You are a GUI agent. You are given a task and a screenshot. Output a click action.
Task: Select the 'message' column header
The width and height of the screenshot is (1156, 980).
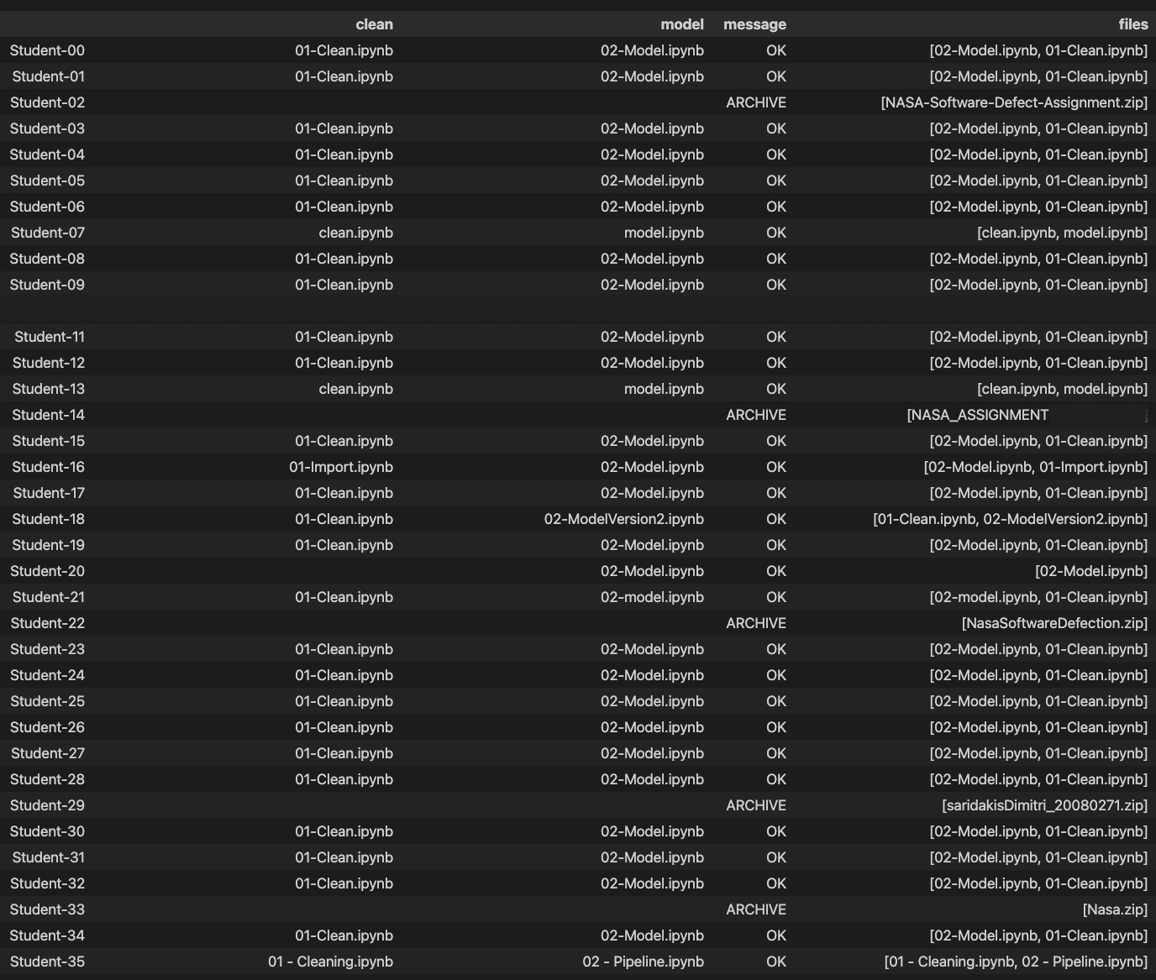(754, 24)
